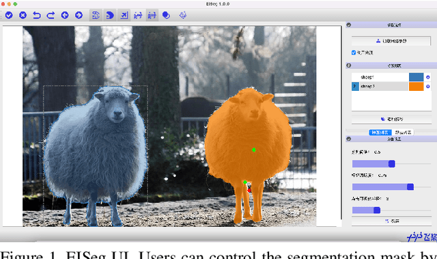The image size is (437, 259).
Task: Click the faded diamond-shaped toolbar icon
Action: click(183, 15)
